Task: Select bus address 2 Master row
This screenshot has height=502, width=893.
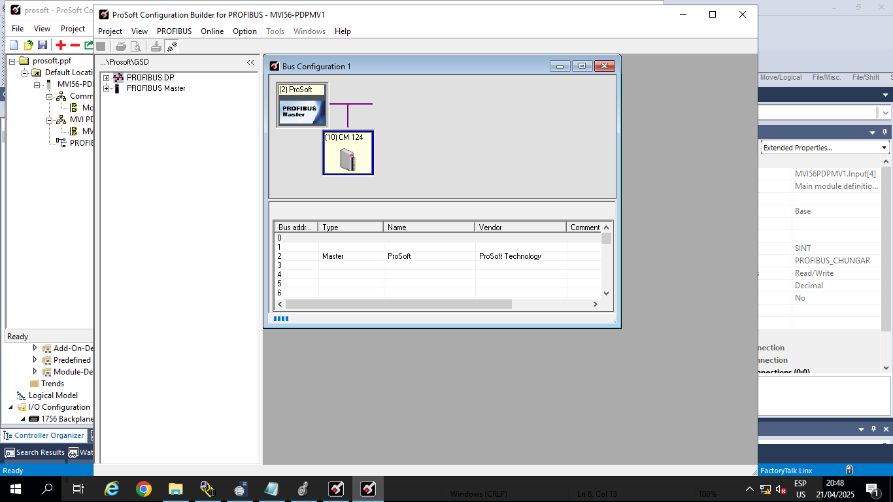Action: coord(418,256)
